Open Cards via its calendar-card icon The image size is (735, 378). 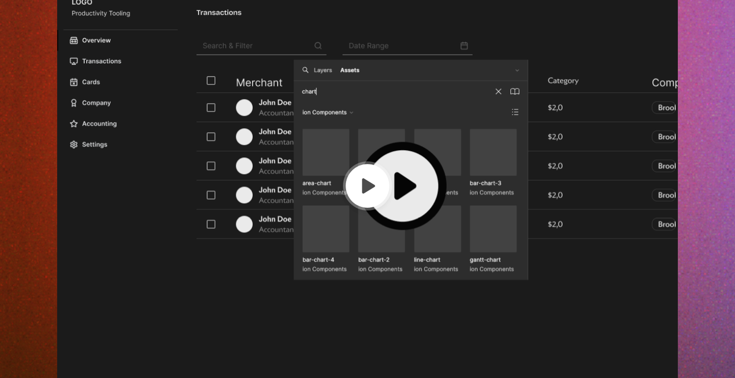tap(74, 82)
